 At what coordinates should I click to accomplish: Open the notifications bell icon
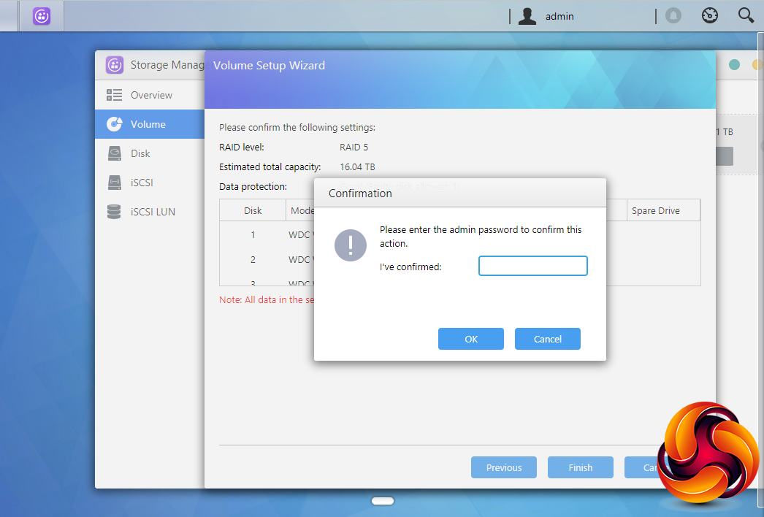tap(673, 15)
